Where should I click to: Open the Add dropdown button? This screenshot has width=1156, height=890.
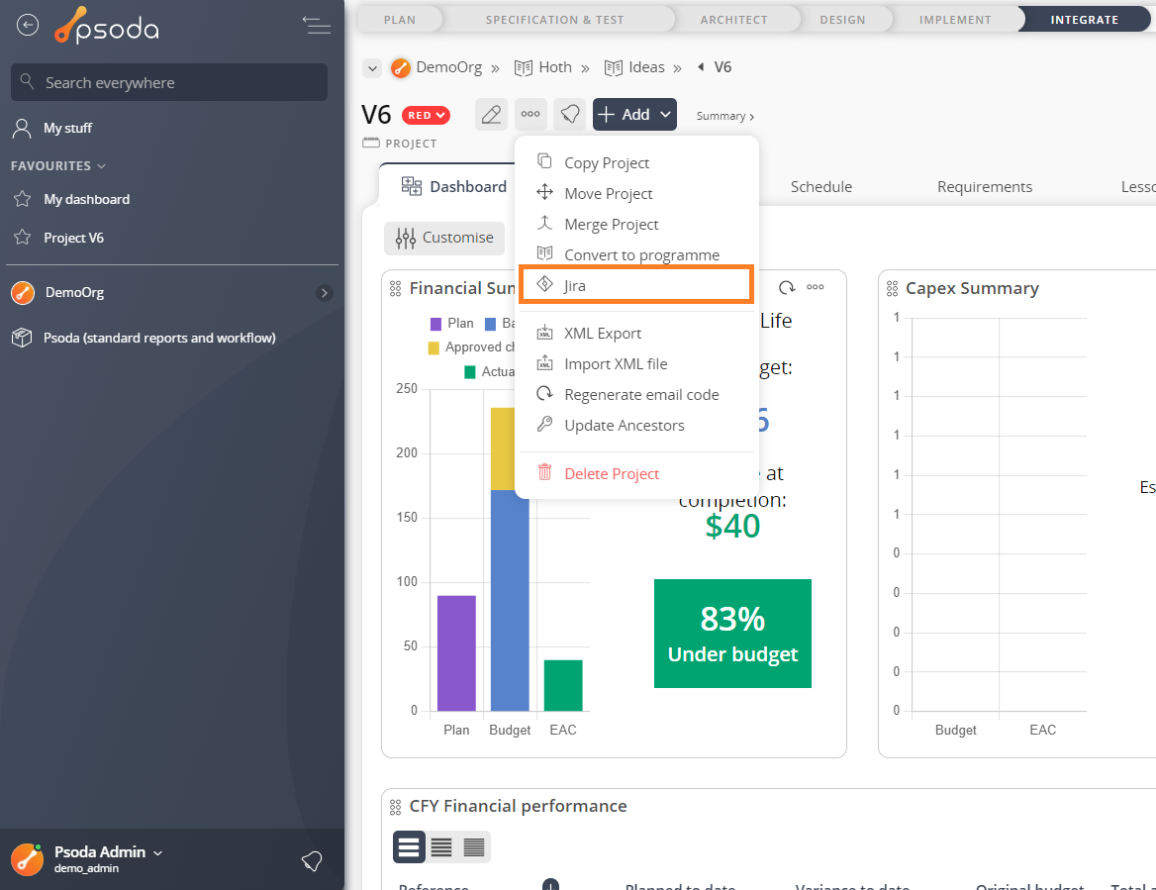point(634,114)
